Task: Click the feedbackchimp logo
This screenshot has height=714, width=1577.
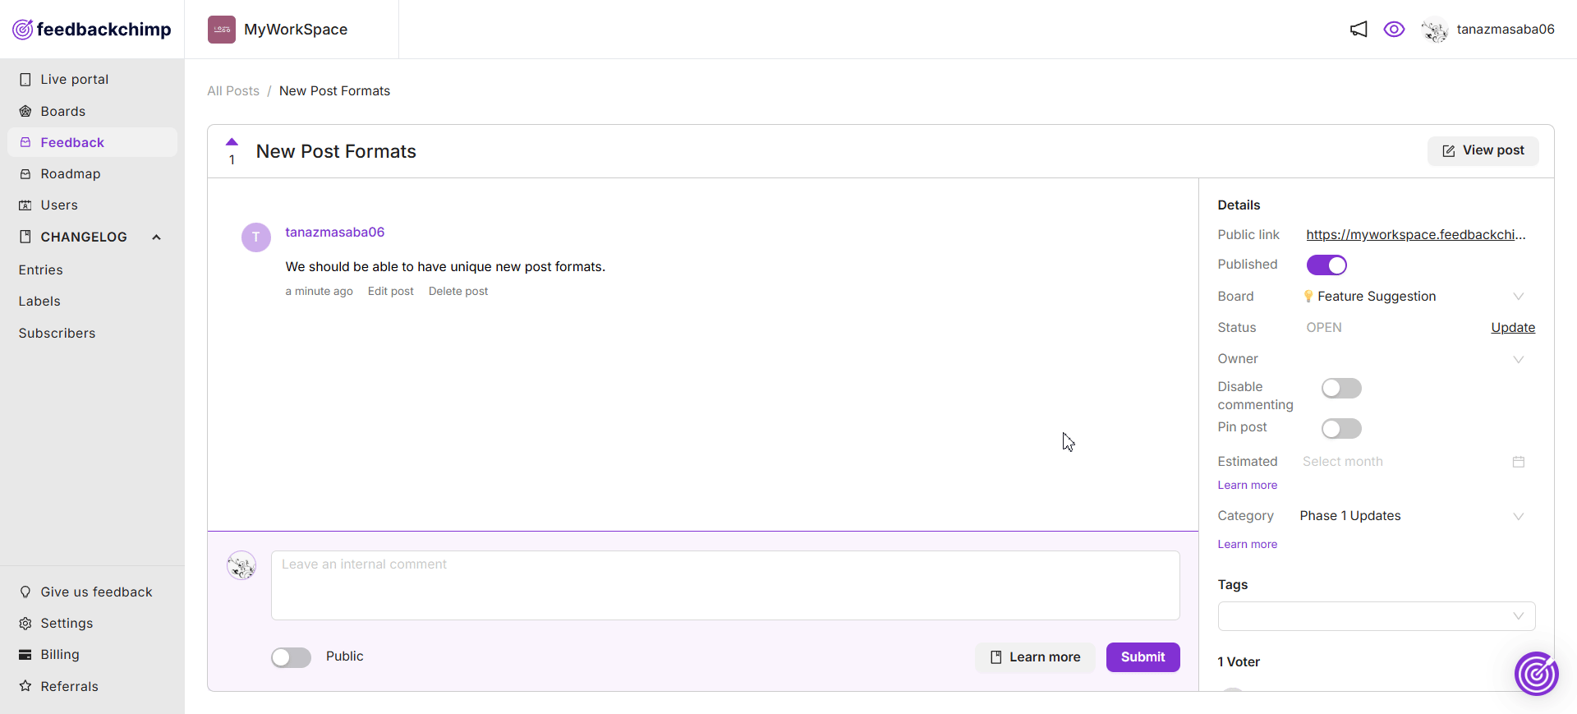Action: click(92, 30)
